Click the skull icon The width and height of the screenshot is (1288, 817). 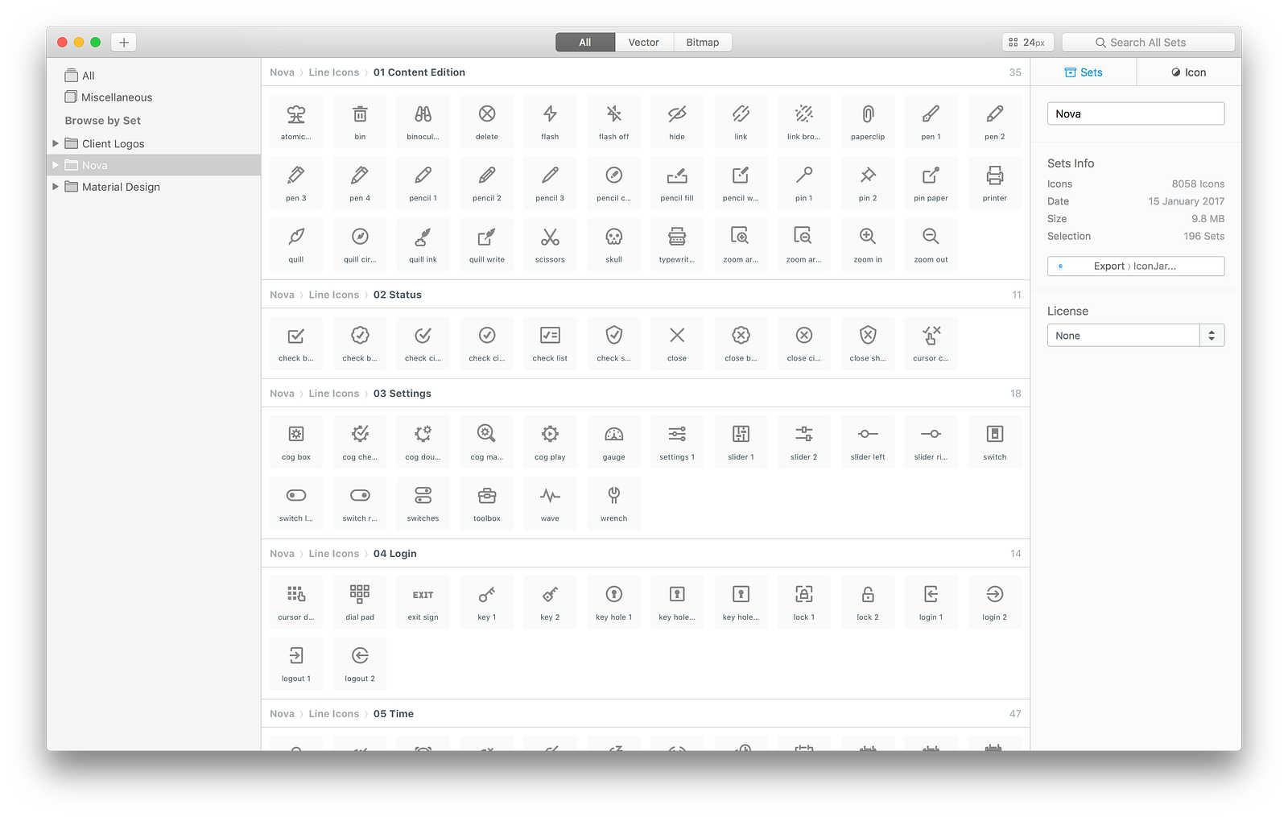[x=614, y=244]
